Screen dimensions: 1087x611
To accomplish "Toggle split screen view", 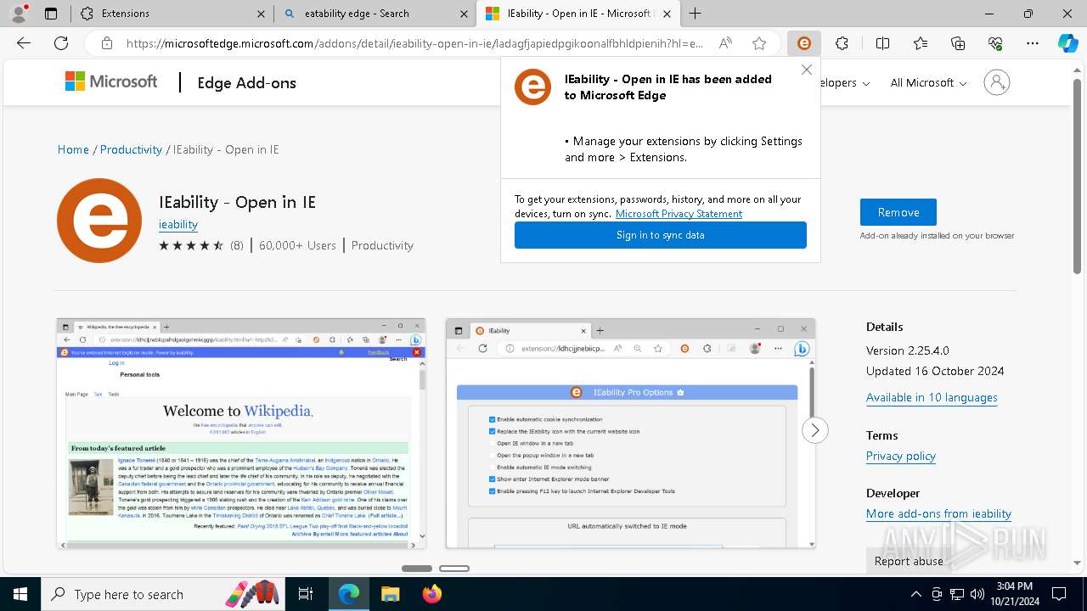I will [882, 43].
